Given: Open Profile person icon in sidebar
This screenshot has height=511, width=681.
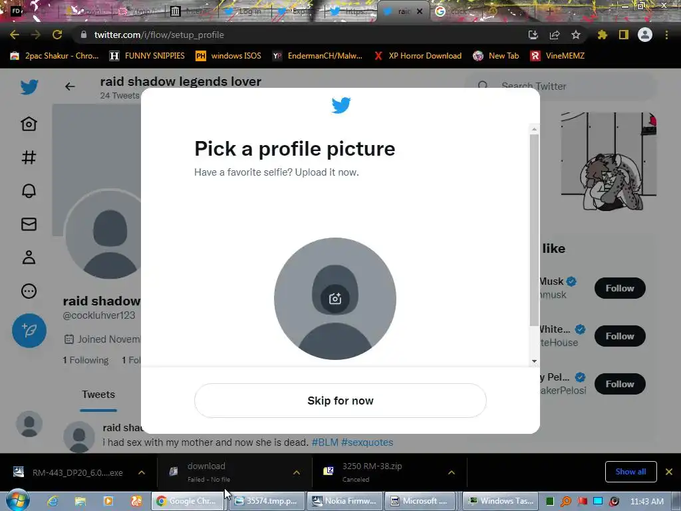Looking at the screenshot, I should pos(29,257).
